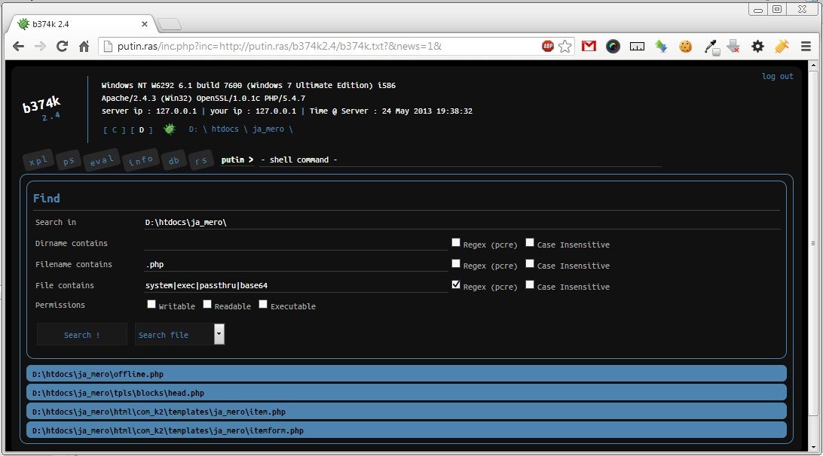Check the Writable permission box
823x456 pixels.
(x=151, y=304)
